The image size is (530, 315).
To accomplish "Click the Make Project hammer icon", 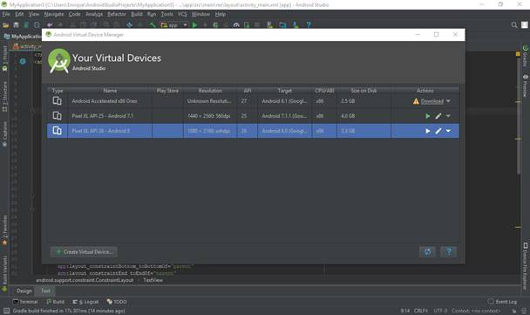I will click(153, 25).
